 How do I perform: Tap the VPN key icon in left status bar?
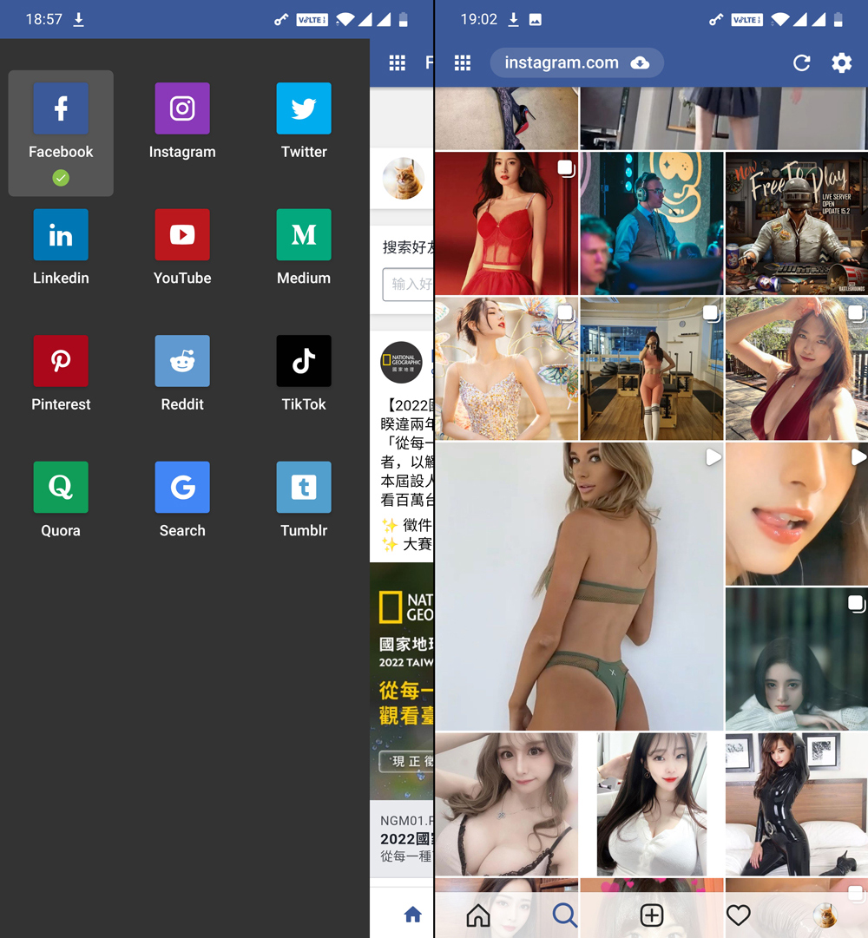click(x=280, y=20)
